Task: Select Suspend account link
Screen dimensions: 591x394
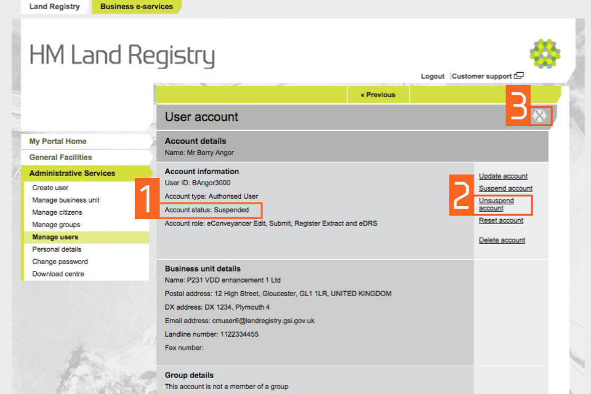Action: pos(505,188)
